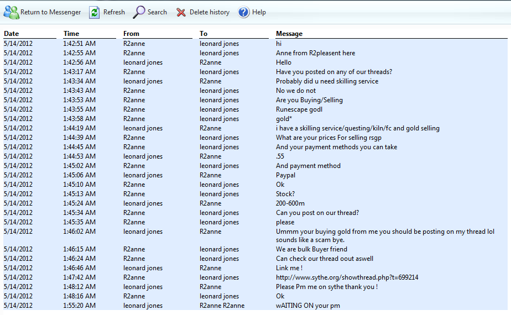Select 'Can you post on our thread?'
Image resolution: width=511 pixels, height=315 pixels.
pyautogui.click(x=317, y=213)
